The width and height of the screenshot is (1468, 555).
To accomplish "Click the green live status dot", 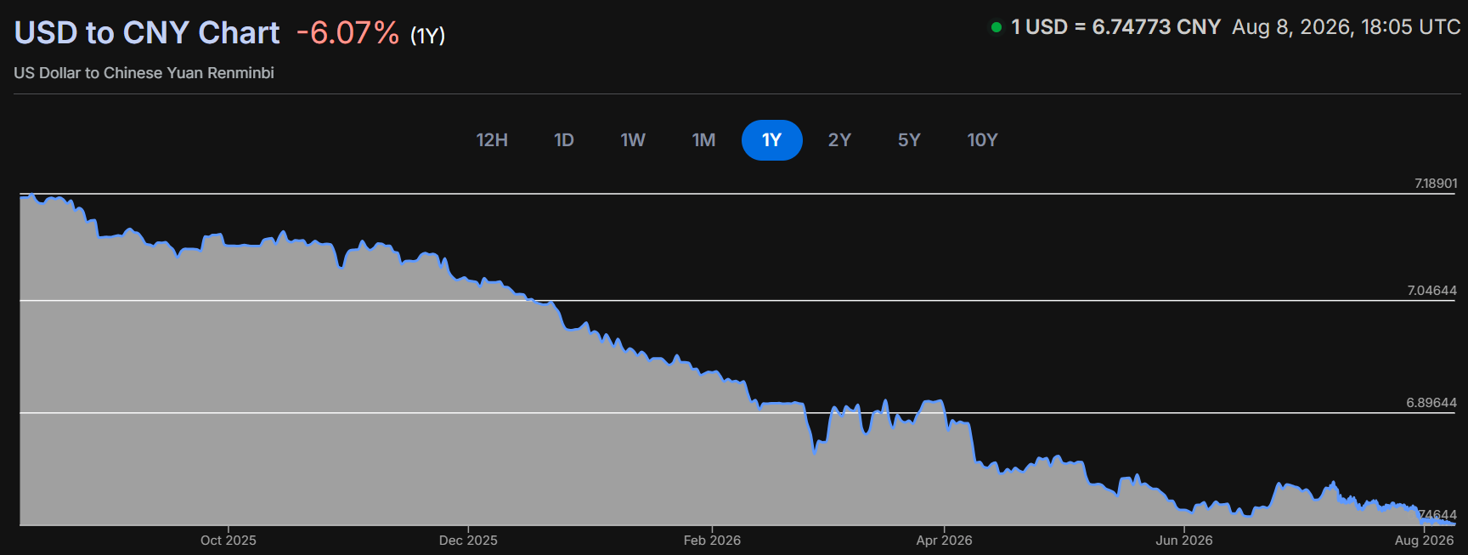I will click(997, 27).
